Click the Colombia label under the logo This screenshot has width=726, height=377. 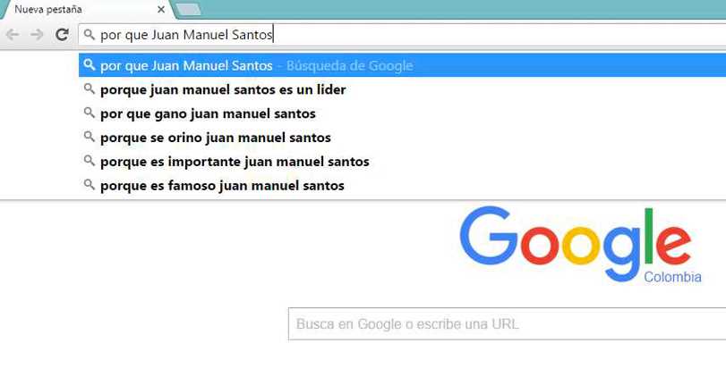pyautogui.click(x=672, y=277)
